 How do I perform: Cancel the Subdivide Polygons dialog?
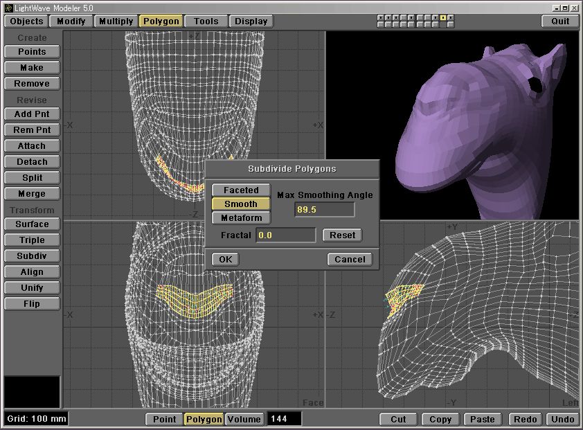[350, 259]
